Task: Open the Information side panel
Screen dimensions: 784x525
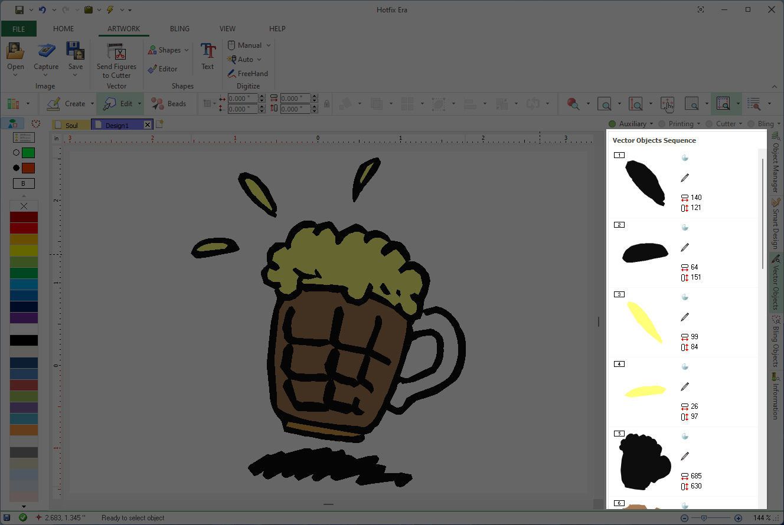Action: point(776,396)
